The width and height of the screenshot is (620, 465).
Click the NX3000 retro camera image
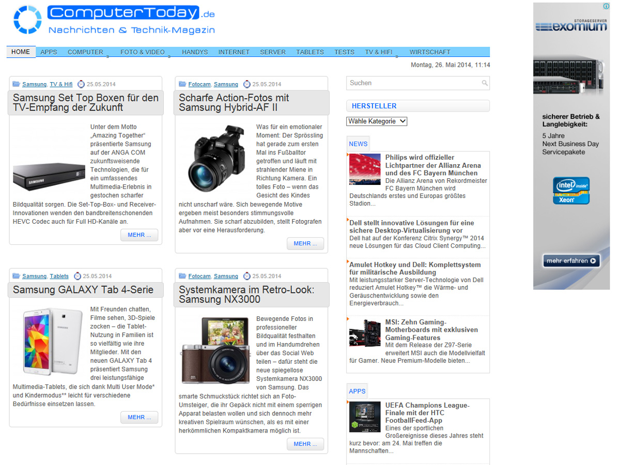pyautogui.click(x=216, y=350)
